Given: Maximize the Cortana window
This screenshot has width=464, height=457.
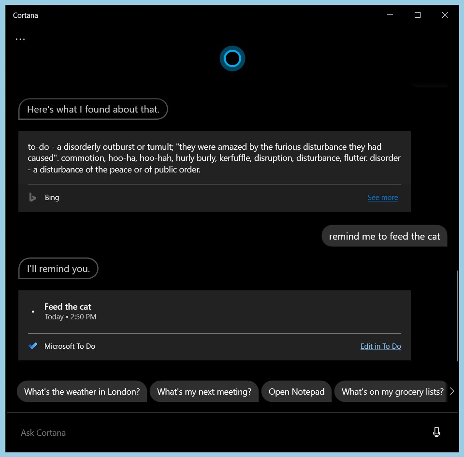Looking at the screenshot, I should pyautogui.click(x=418, y=15).
